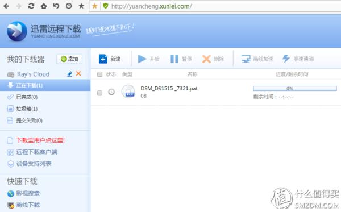Click the 我的下载器 heading
Viewport: 341px width, 212px height.
point(26,59)
